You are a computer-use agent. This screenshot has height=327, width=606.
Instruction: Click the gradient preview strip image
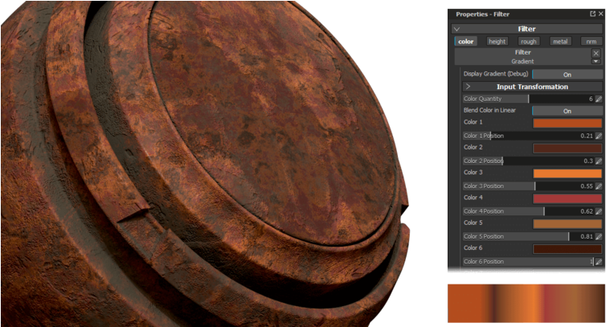[526, 304]
